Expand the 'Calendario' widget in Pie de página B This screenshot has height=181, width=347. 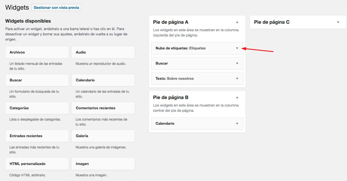tap(237, 123)
